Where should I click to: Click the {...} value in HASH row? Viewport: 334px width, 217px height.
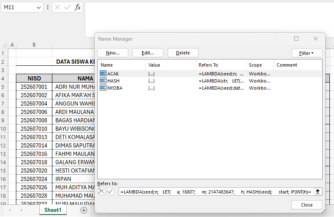(151, 81)
